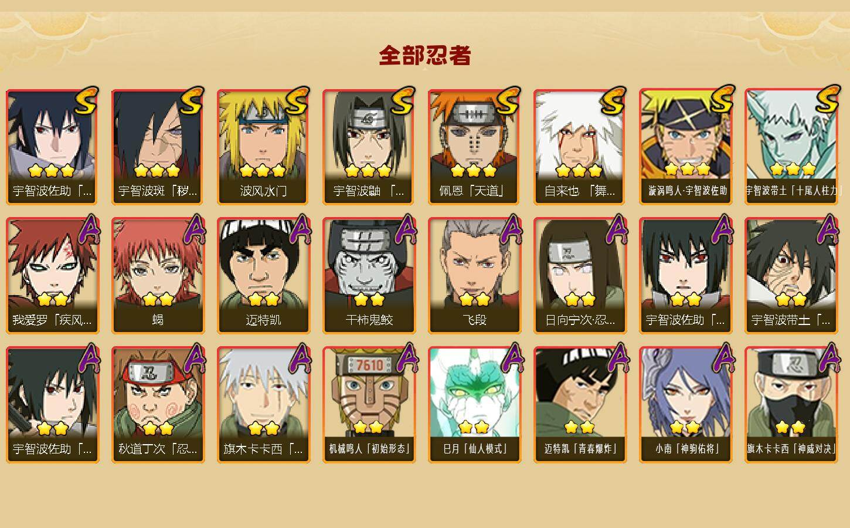Select the 漩涡鸣人·宇智波佐助 S-rank card
850x528 pixels.
(x=685, y=147)
